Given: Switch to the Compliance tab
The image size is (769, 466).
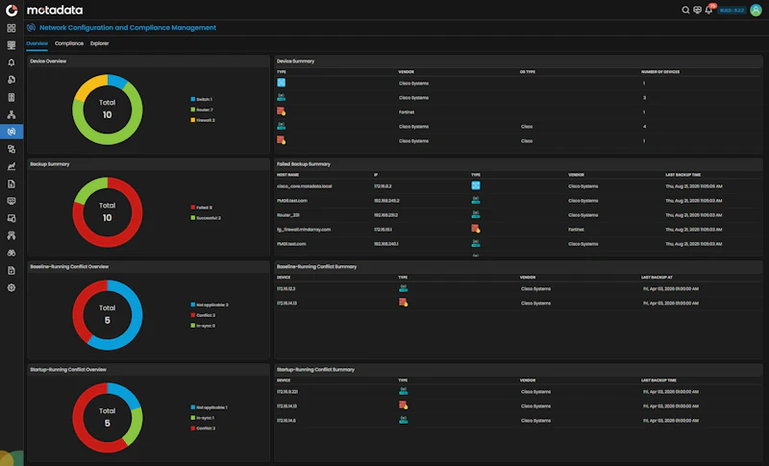Looking at the screenshot, I should tap(69, 43).
